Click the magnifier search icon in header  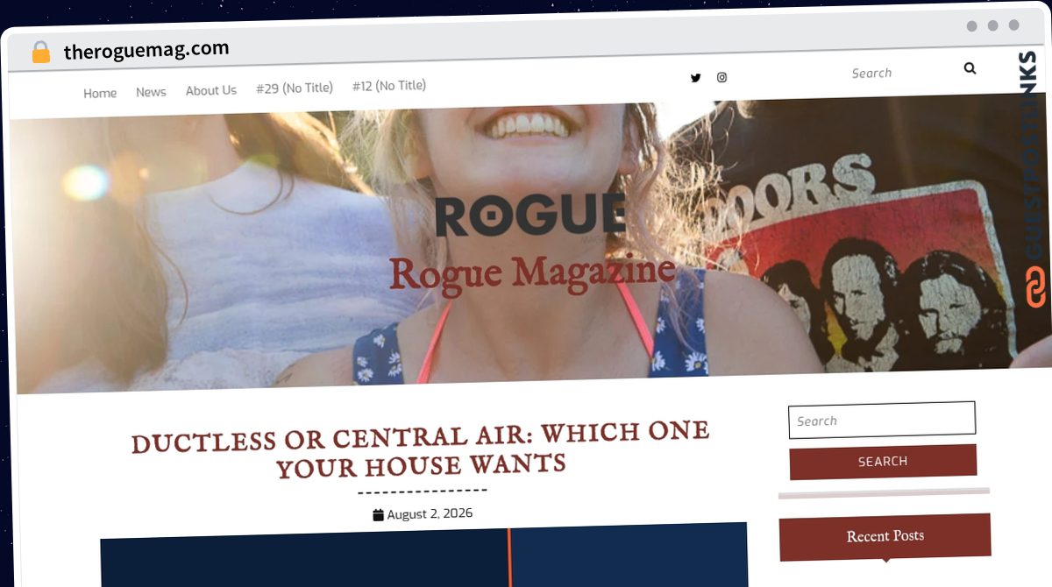970,68
